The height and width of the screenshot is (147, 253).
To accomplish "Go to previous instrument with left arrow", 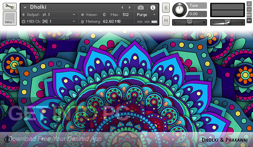I will (x=122, y=8).
